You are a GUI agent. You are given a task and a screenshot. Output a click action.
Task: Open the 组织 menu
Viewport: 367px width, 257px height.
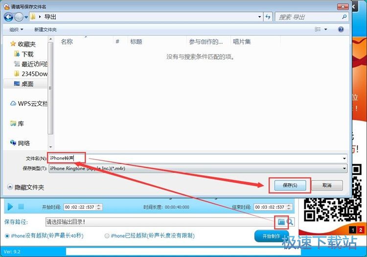click(x=16, y=29)
